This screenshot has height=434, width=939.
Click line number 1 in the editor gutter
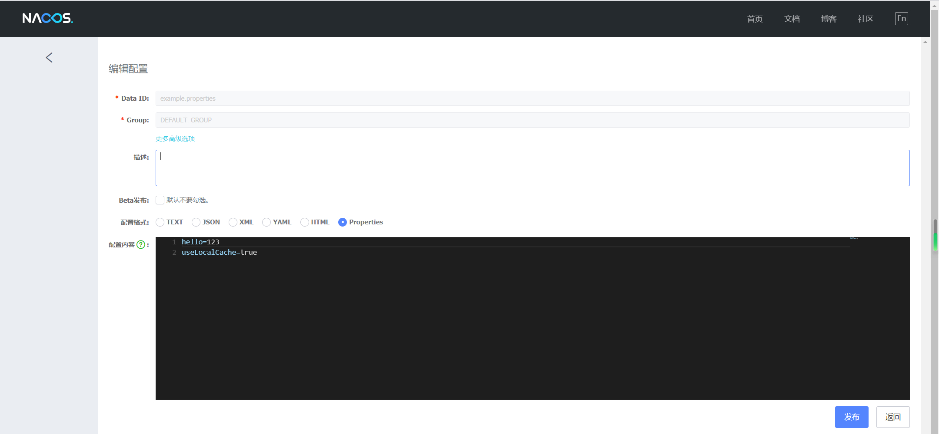tap(174, 242)
